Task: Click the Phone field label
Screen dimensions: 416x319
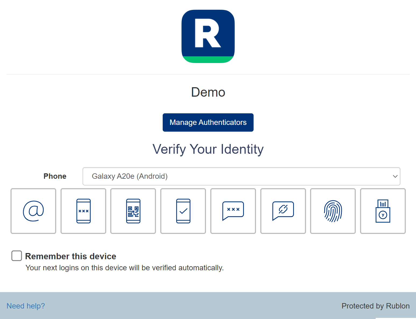Action: tap(55, 176)
